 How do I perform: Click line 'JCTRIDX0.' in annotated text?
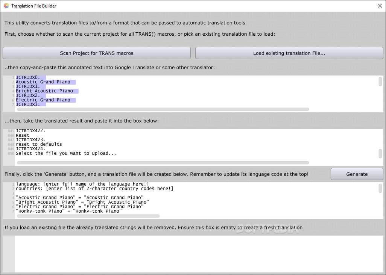coord(28,77)
